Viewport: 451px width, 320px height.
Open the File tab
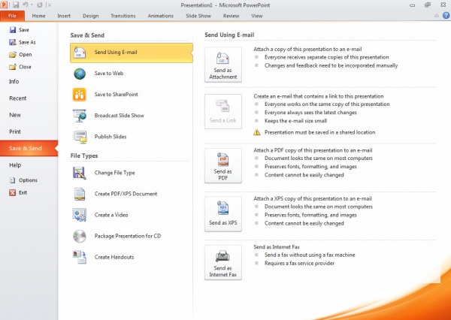[12, 16]
